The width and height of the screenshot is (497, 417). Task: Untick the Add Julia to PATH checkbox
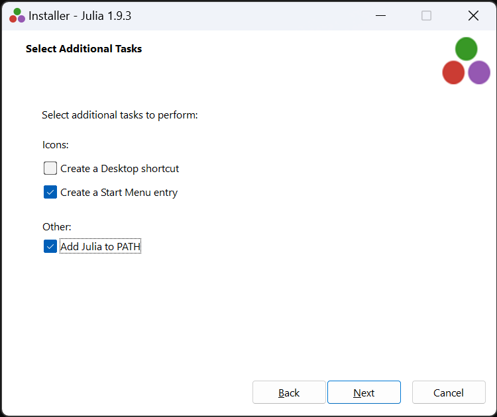pyautogui.click(x=50, y=246)
